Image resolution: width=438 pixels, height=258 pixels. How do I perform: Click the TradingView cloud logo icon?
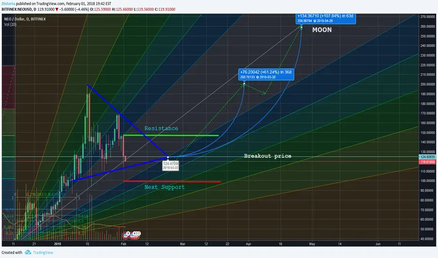[x=28, y=252]
